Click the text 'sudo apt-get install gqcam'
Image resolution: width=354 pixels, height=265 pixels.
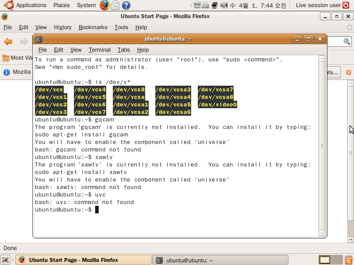point(81,135)
